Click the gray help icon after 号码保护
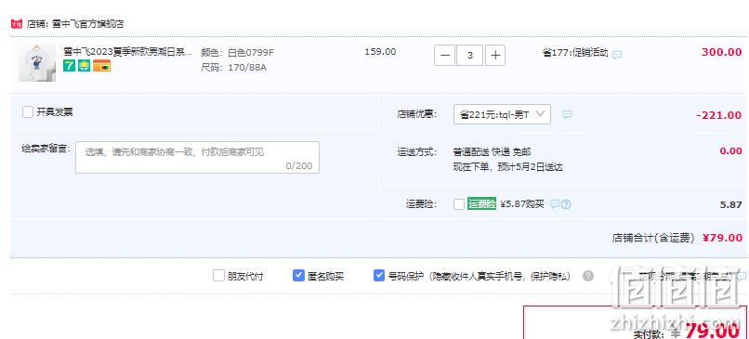The image size is (749, 339). (588, 276)
